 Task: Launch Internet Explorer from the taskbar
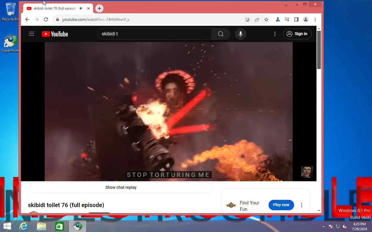[23, 226]
